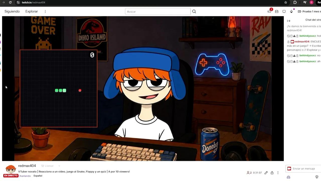Viewport: 321px width, 181px height.
Task: Open the moderator shield icon below chat
Action: click(x=317, y=177)
